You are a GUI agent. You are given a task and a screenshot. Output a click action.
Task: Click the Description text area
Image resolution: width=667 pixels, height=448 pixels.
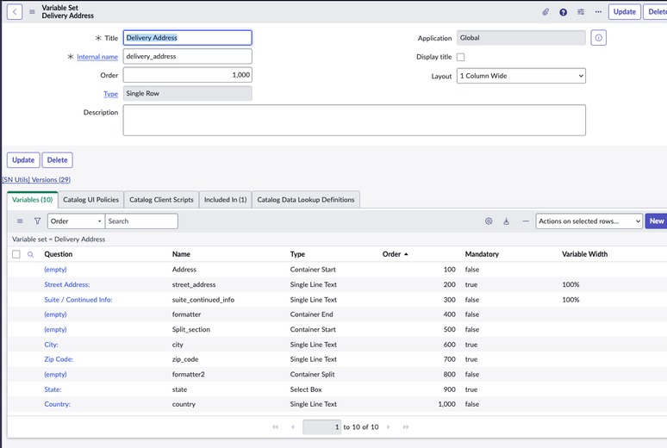pos(354,120)
